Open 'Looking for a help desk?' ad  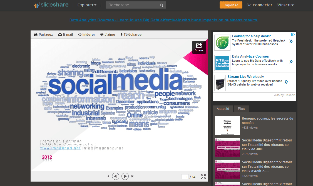(251, 36)
